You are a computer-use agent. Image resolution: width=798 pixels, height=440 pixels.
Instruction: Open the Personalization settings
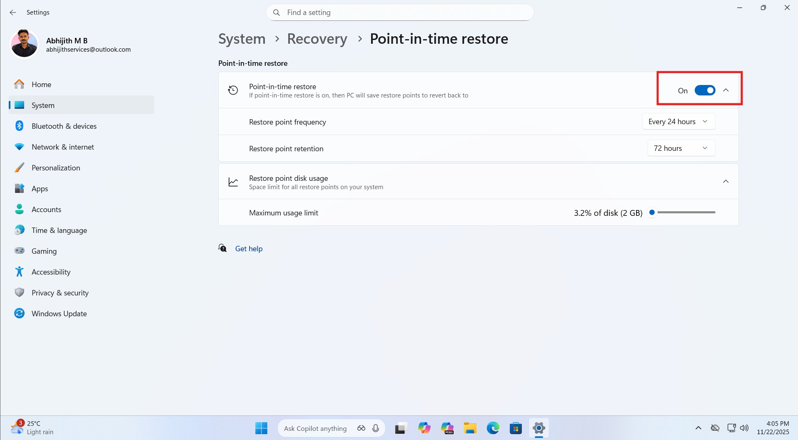point(56,167)
